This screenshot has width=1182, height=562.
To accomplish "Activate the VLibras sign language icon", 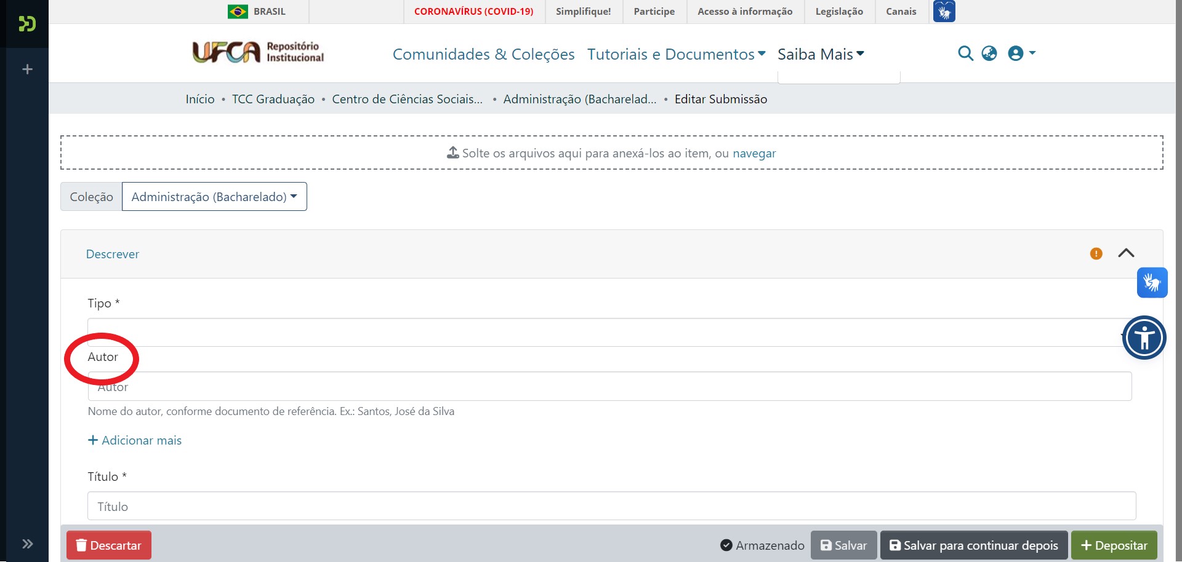I will tap(1152, 282).
